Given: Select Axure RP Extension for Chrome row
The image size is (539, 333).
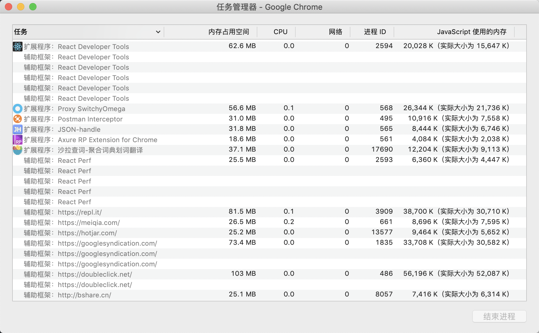Looking at the screenshot, I should click(x=269, y=140).
